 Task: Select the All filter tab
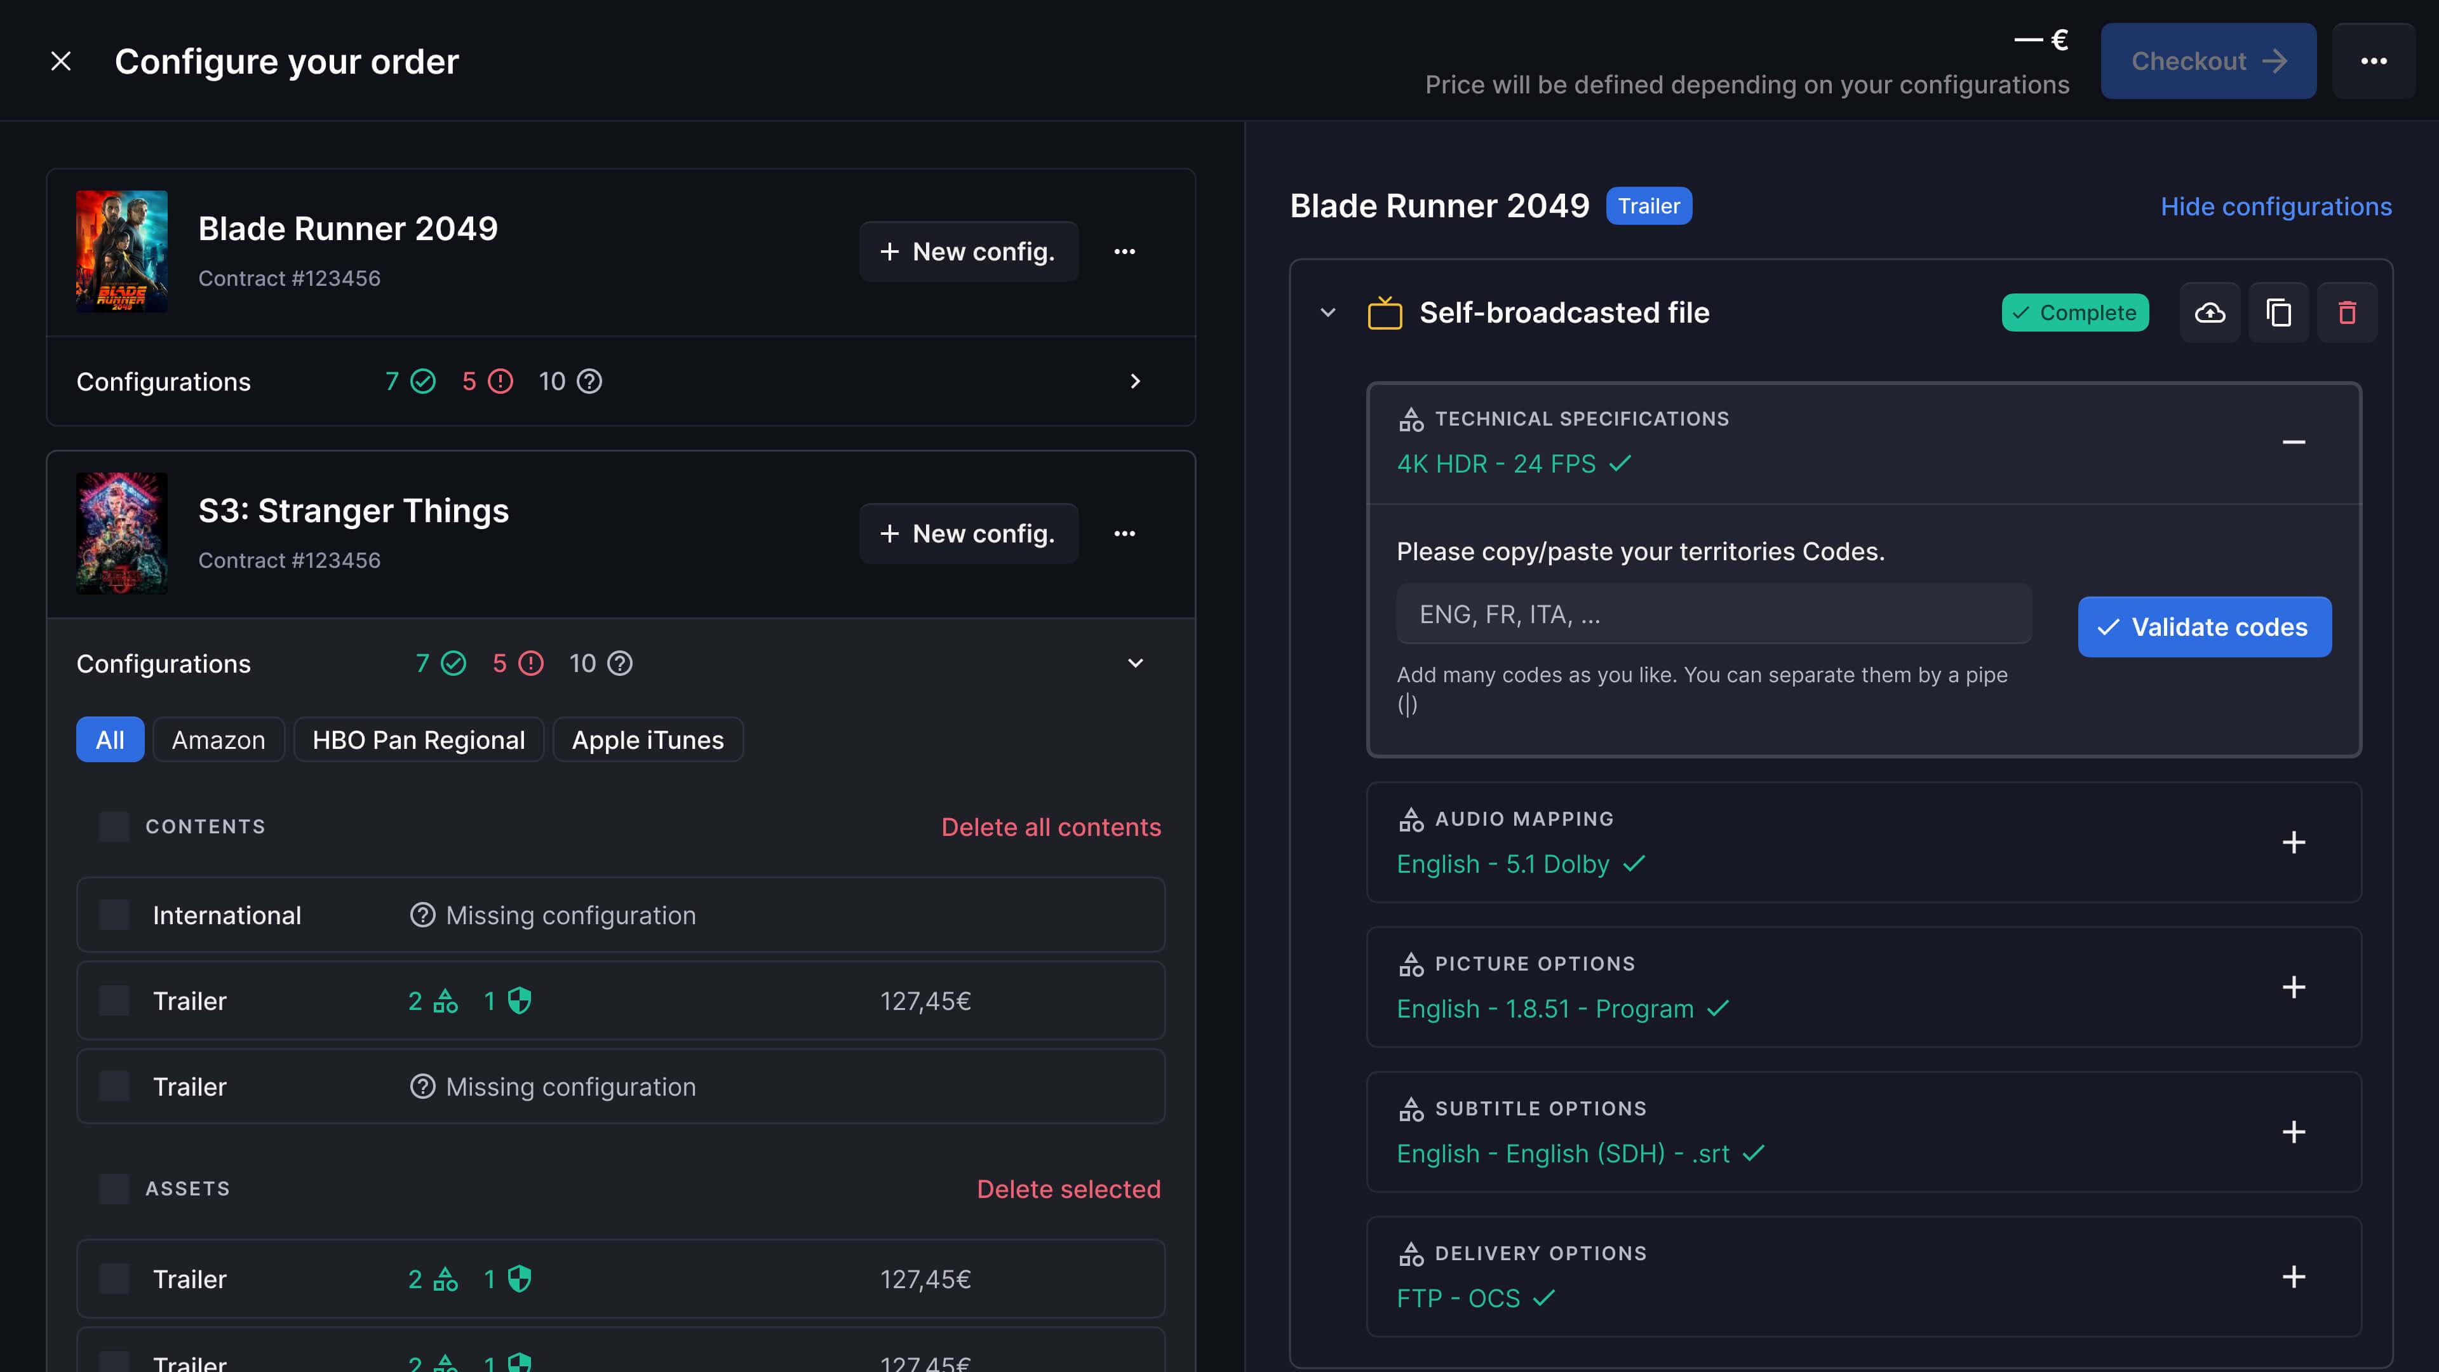pyautogui.click(x=110, y=741)
